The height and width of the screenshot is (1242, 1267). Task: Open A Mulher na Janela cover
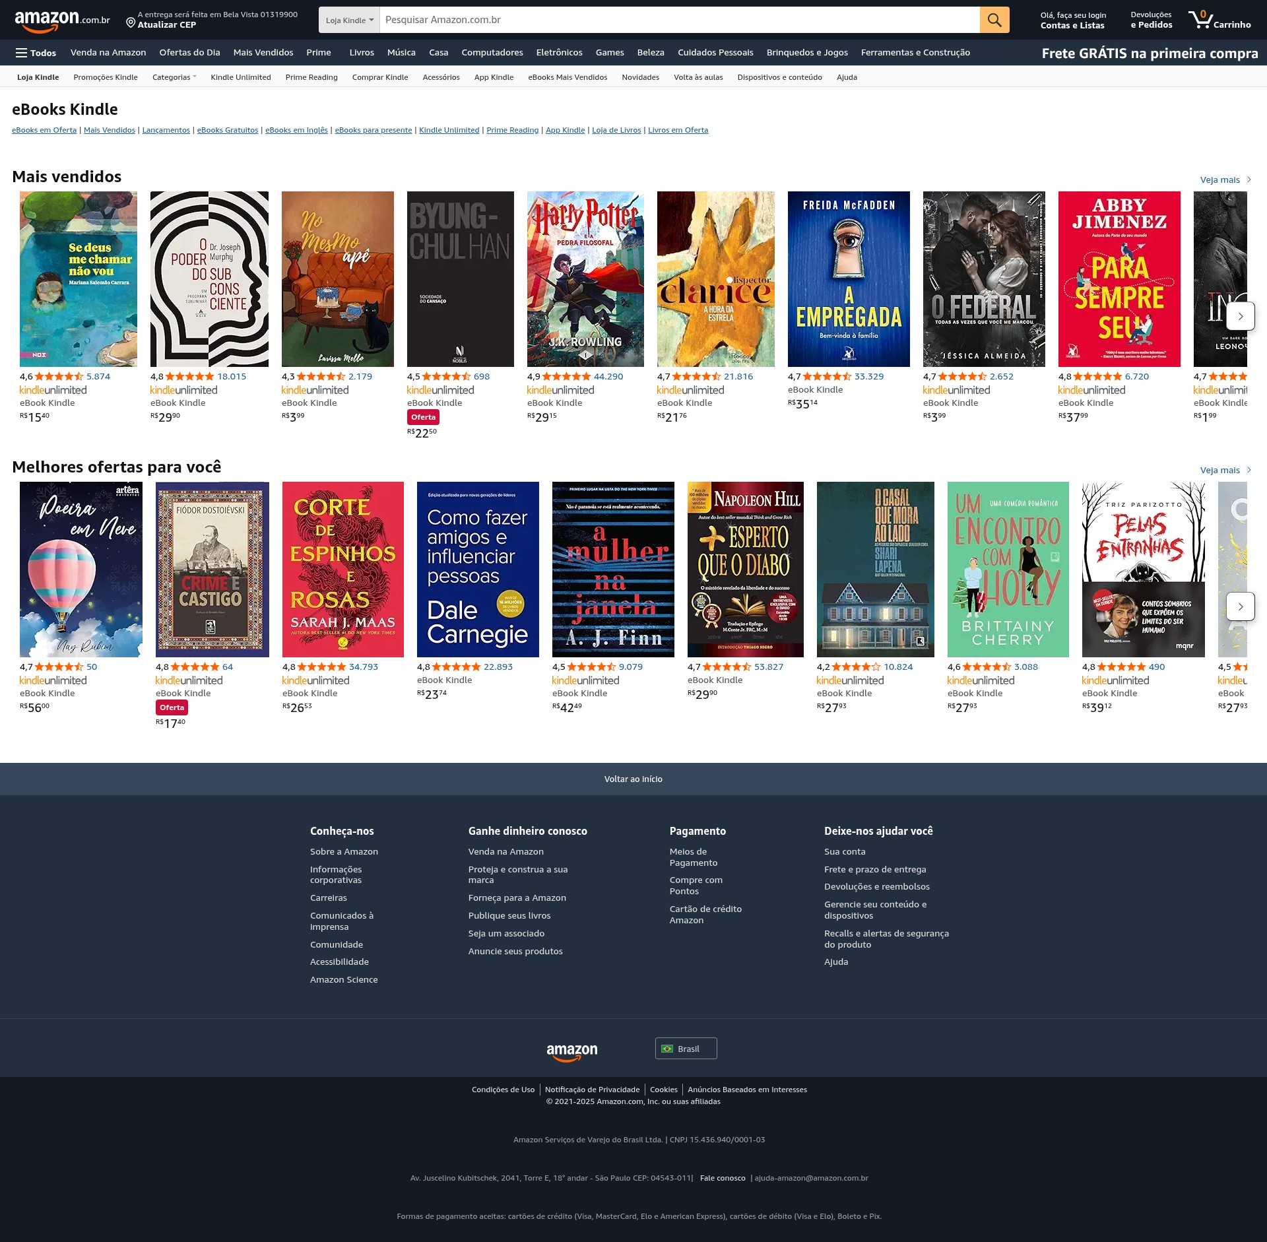point(613,570)
